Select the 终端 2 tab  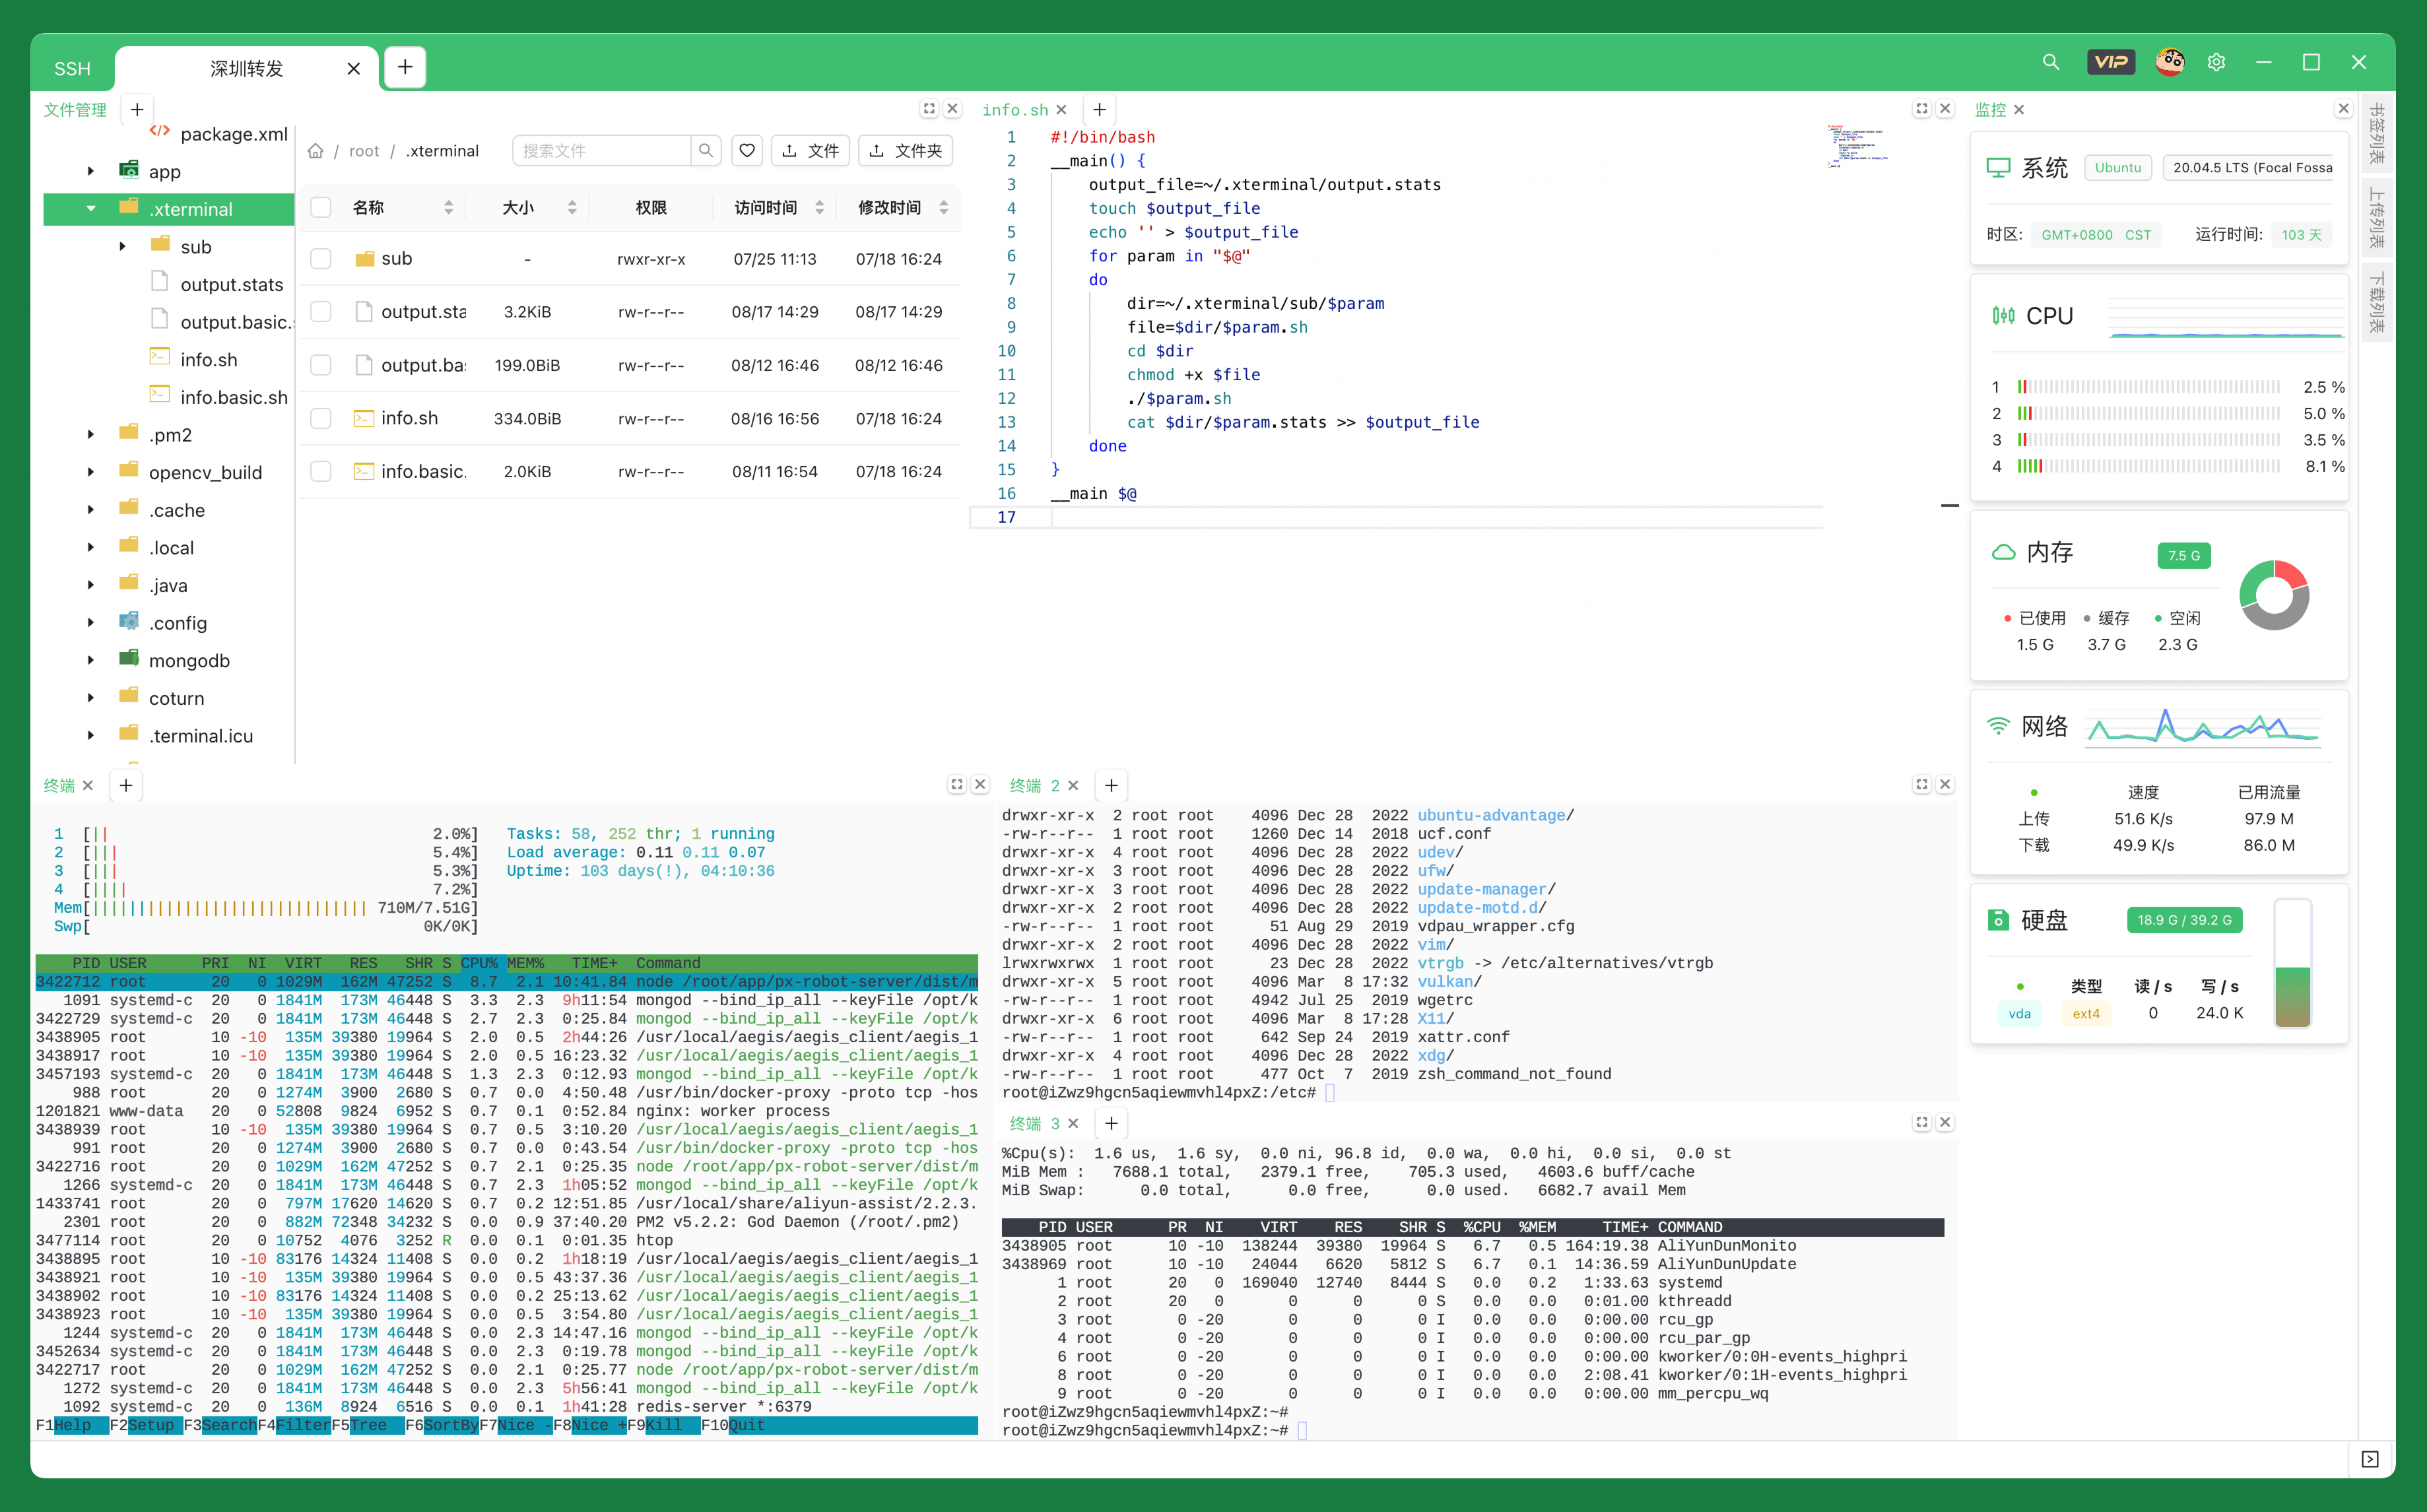click(x=1034, y=786)
